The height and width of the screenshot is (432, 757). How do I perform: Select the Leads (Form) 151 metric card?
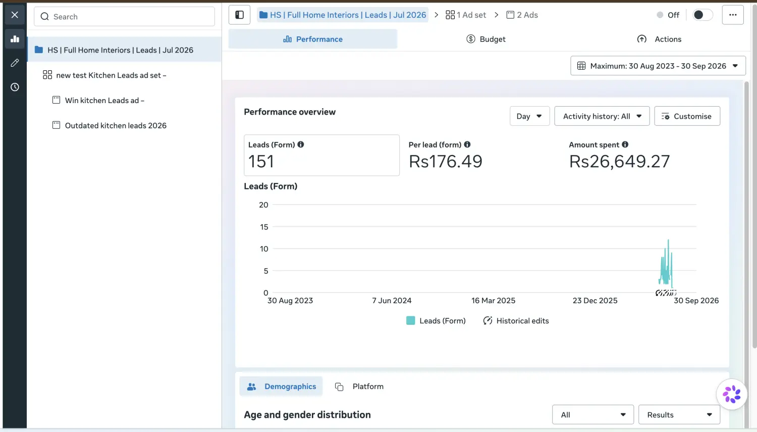click(321, 155)
